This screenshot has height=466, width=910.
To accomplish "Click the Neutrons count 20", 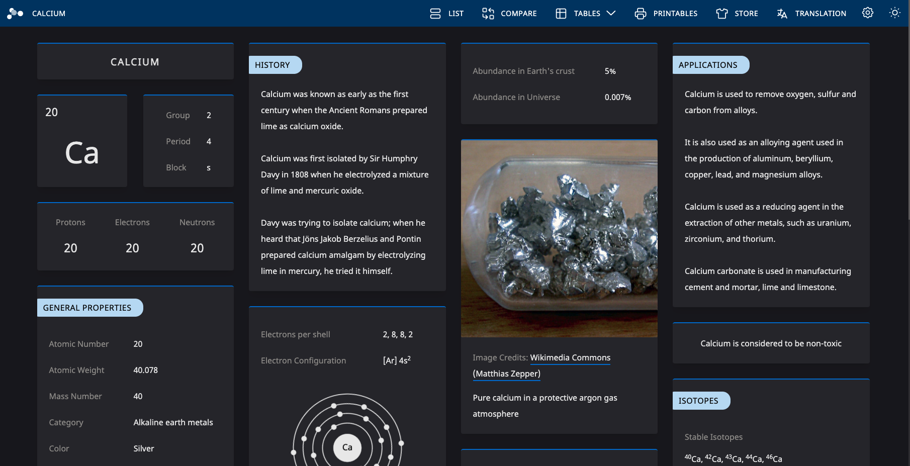I will tap(197, 248).
